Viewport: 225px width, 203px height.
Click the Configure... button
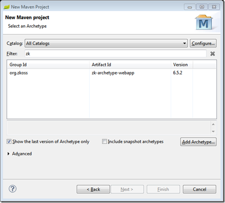coord(203,43)
